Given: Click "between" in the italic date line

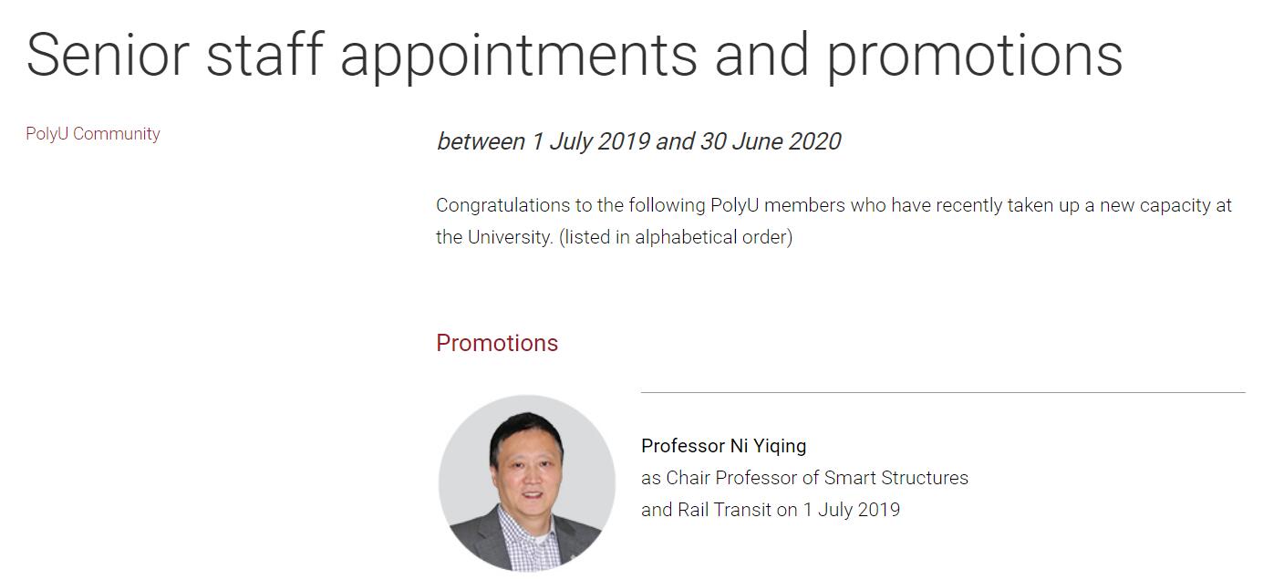Looking at the screenshot, I should click(481, 142).
